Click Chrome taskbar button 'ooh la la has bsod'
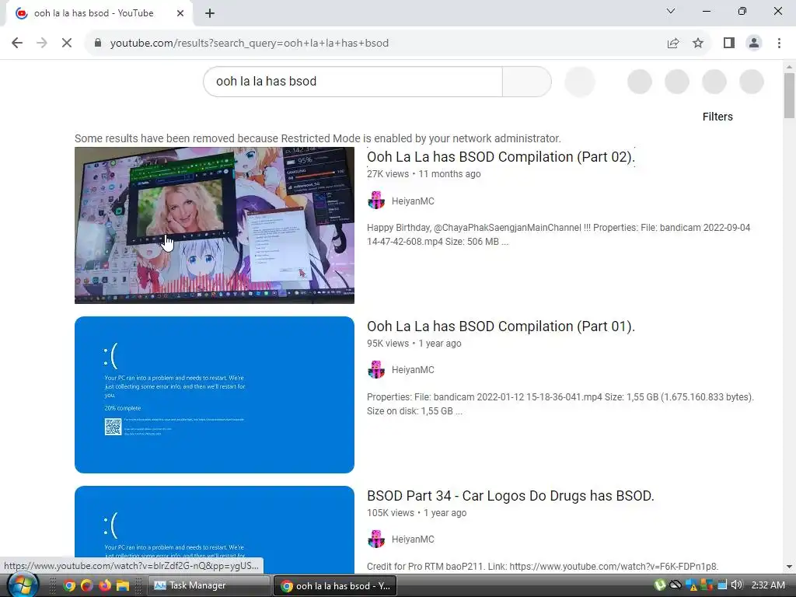 [335, 586]
